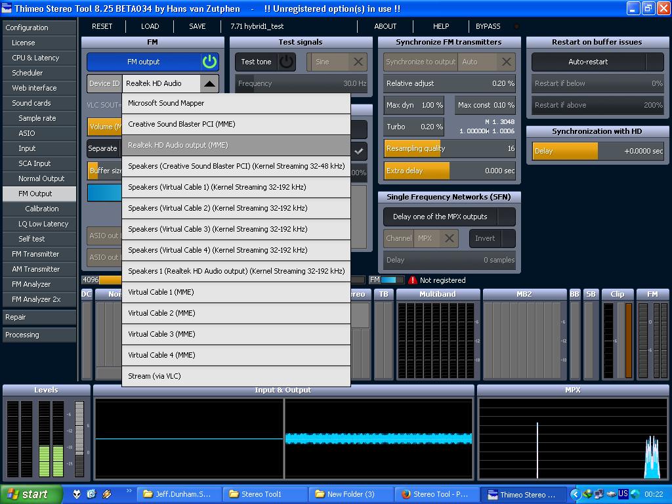Expand the hidden quick launch items chevron
672x504 pixels.
pos(129,491)
